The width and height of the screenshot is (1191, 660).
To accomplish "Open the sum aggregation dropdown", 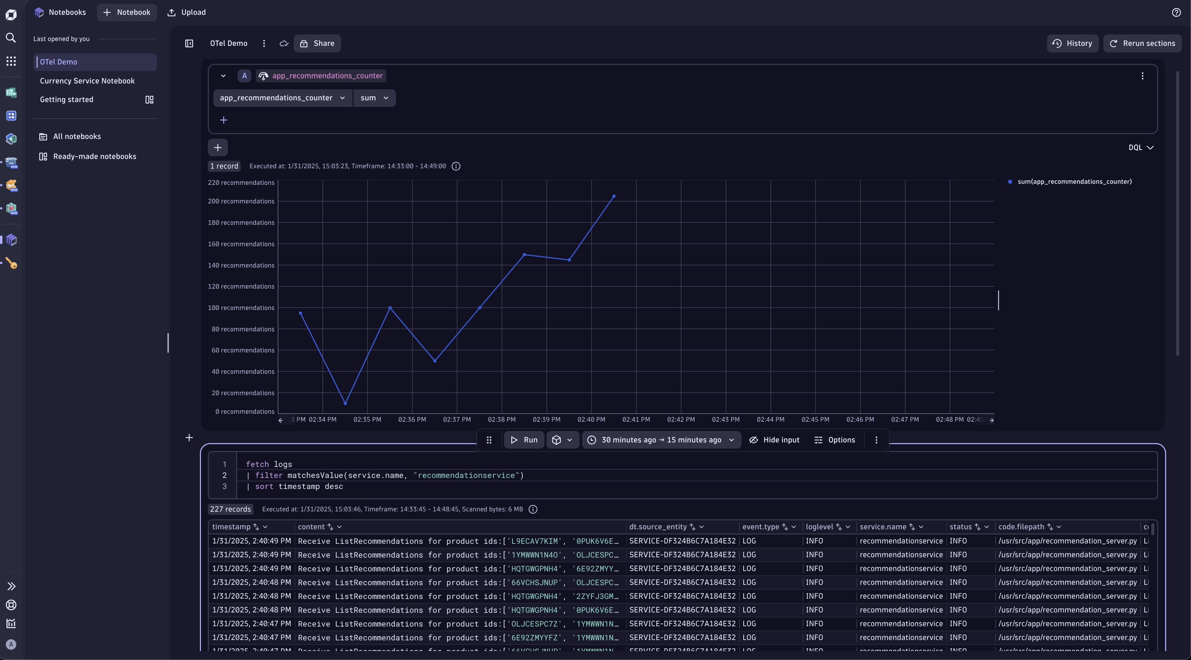I will click(x=374, y=98).
